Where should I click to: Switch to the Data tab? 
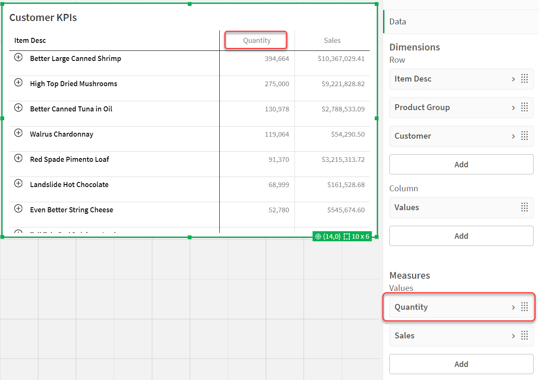coord(397,21)
